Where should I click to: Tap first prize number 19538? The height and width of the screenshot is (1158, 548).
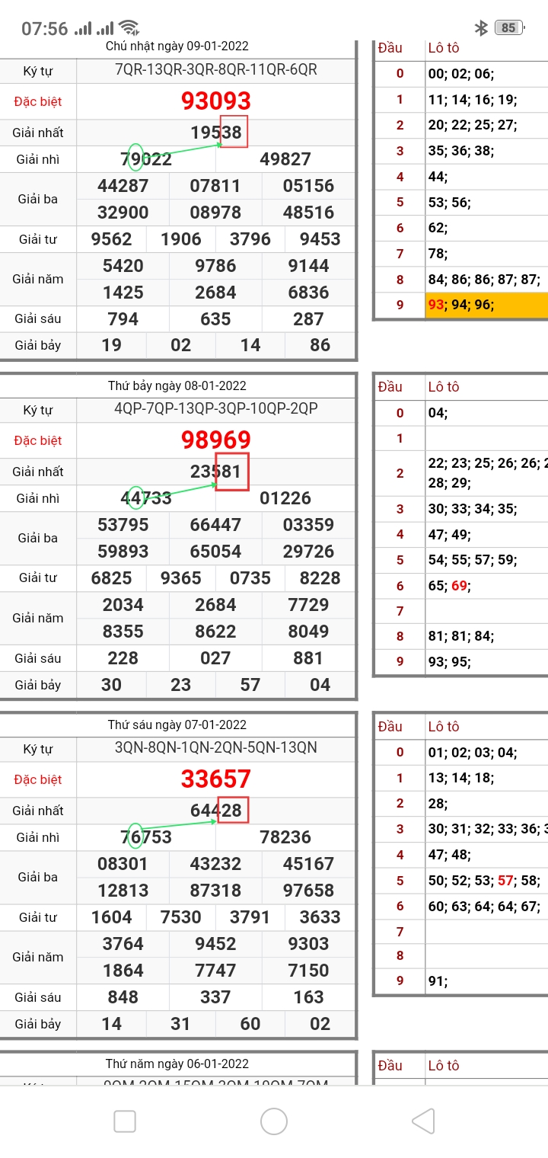[216, 133]
